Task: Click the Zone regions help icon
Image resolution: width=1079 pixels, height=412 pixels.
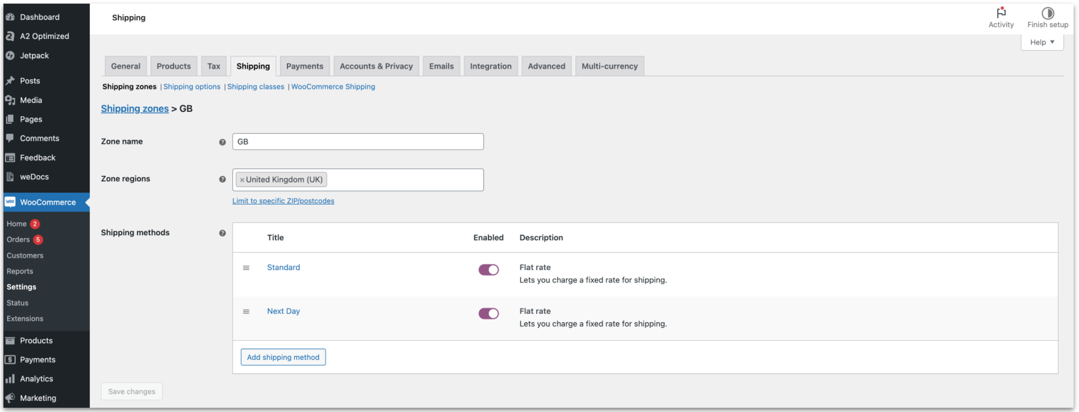Action: tap(223, 179)
